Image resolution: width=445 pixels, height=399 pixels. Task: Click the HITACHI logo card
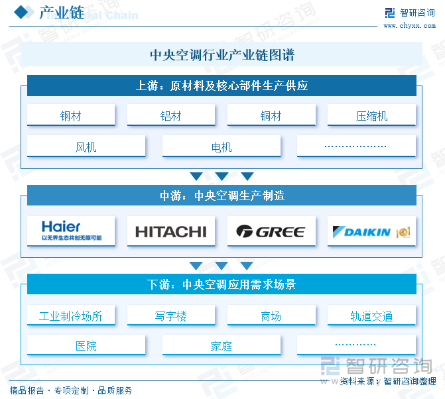click(171, 231)
